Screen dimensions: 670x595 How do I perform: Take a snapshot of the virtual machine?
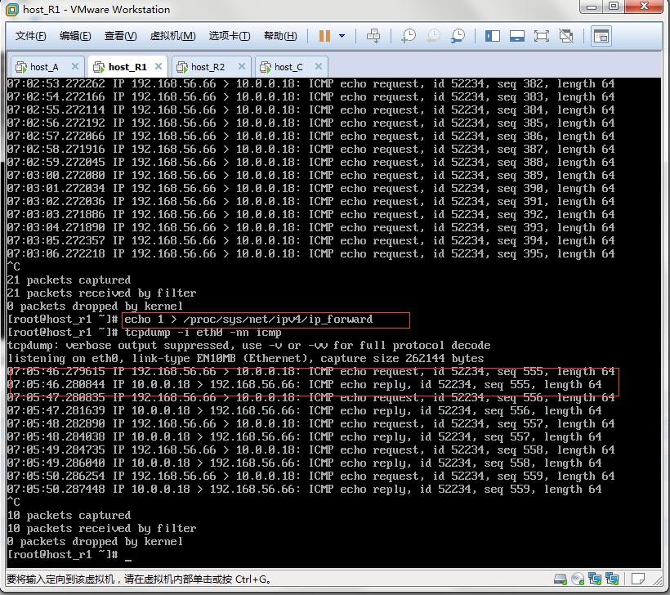click(x=408, y=36)
